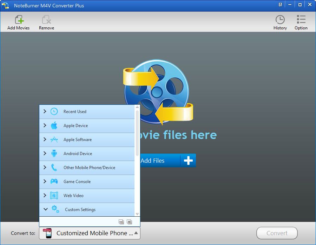316x245 pixels.
Task: Expand the Web Video category chevron
Action: [x=45, y=195]
